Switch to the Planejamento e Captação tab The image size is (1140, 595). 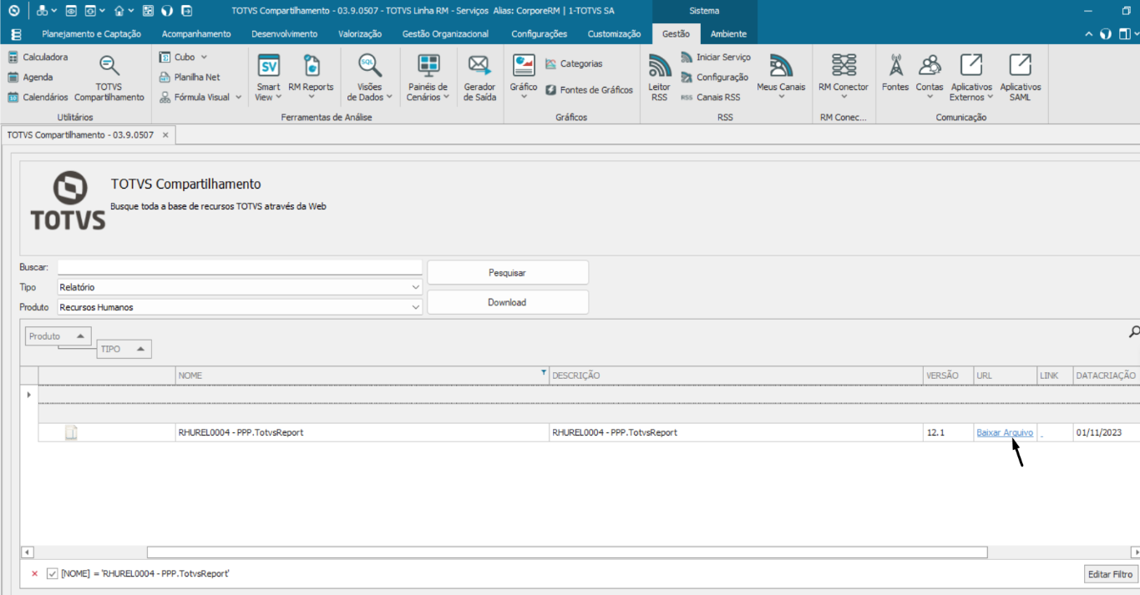coord(92,34)
